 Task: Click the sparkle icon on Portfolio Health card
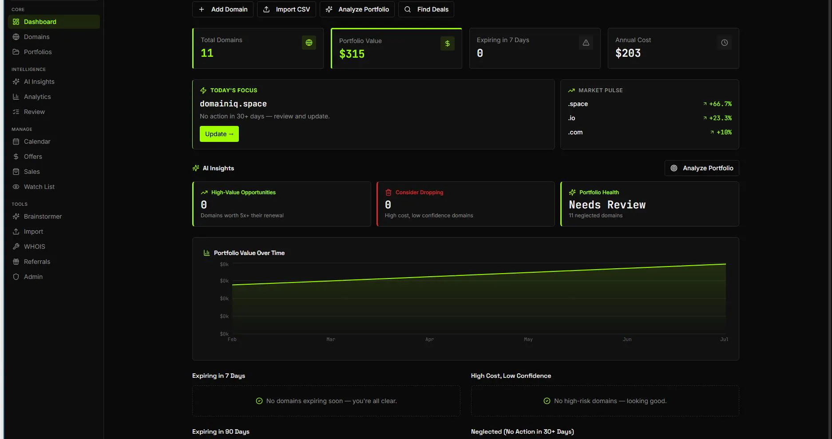click(572, 192)
